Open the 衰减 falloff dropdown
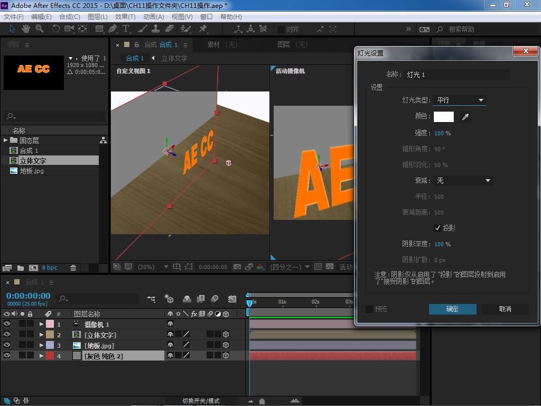The height and width of the screenshot is (406, 541). coord(463,181)
